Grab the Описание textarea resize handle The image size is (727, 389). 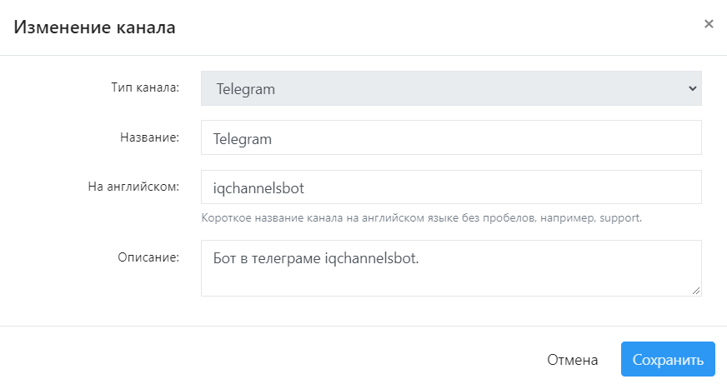pos(696,291)
